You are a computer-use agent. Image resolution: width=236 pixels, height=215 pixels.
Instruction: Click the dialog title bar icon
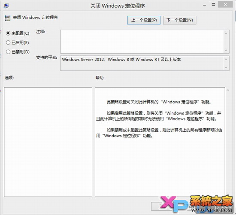(6, 6)
